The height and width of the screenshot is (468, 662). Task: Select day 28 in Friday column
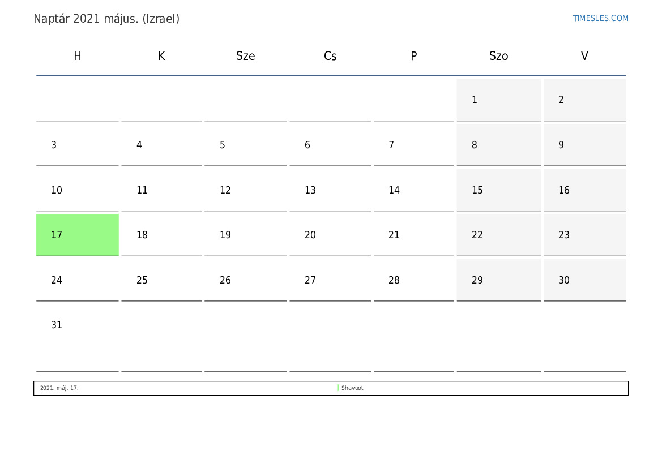[x=414, y=280]
